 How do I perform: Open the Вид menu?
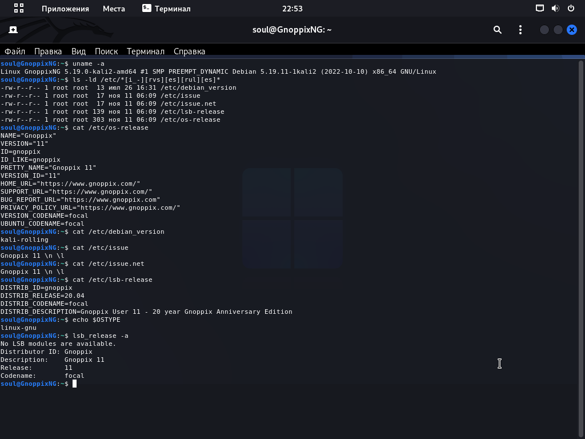[78, 51]
